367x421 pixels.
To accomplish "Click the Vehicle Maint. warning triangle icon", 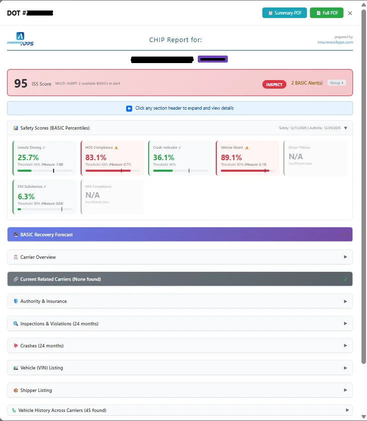I will 247,147.
